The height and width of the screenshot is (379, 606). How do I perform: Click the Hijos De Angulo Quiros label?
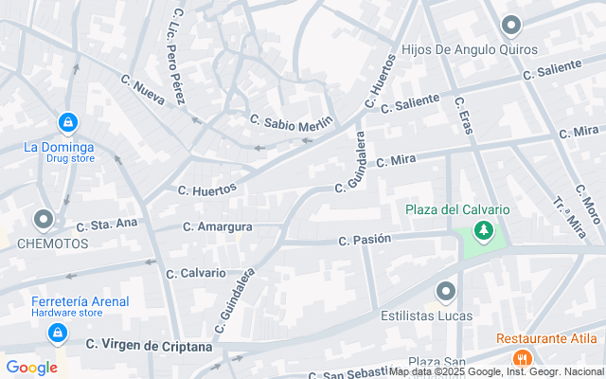coord(470,50)
